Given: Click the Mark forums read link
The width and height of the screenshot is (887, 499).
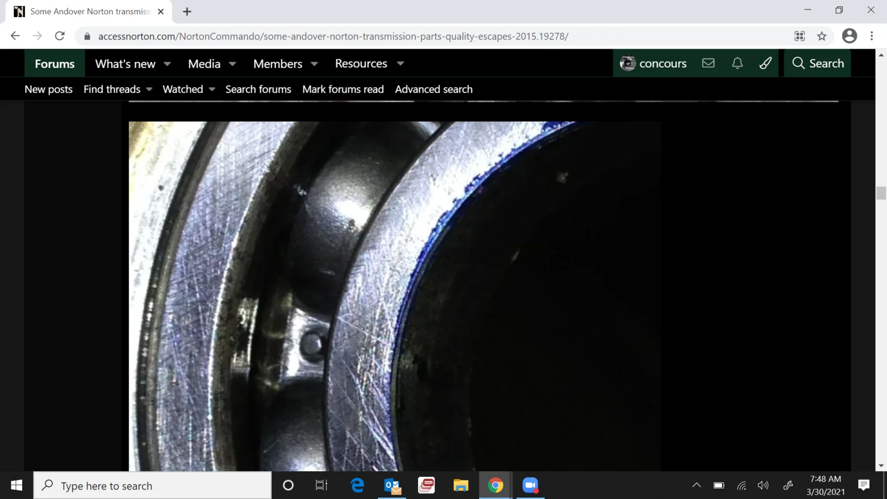Looking at the screenshot, I should [x=343, y=89].
